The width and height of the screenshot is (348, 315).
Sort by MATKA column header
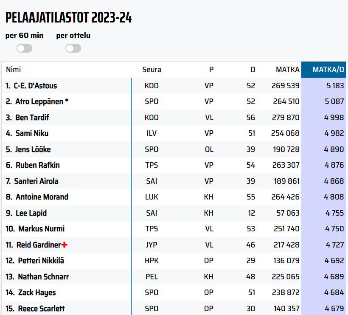tap(287, 70)
